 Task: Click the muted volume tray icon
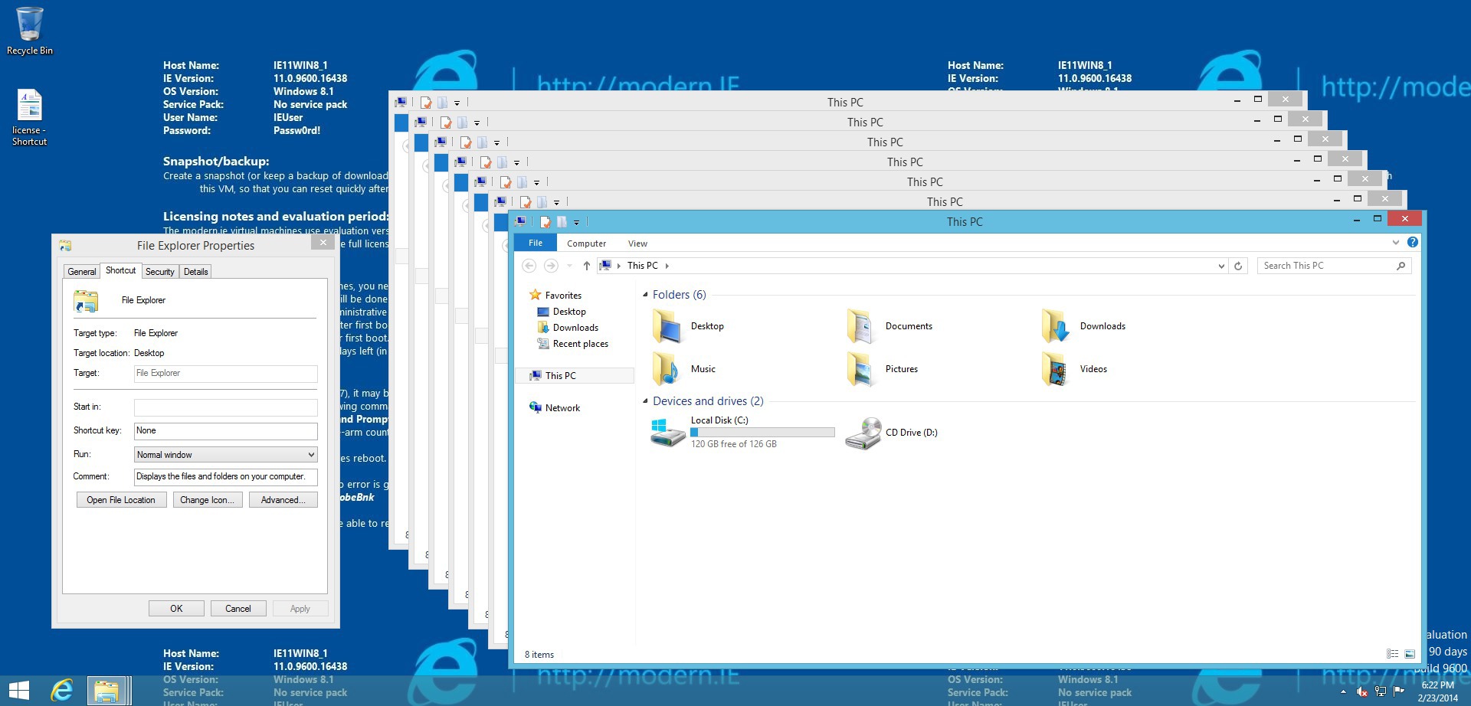point(1361,691)
